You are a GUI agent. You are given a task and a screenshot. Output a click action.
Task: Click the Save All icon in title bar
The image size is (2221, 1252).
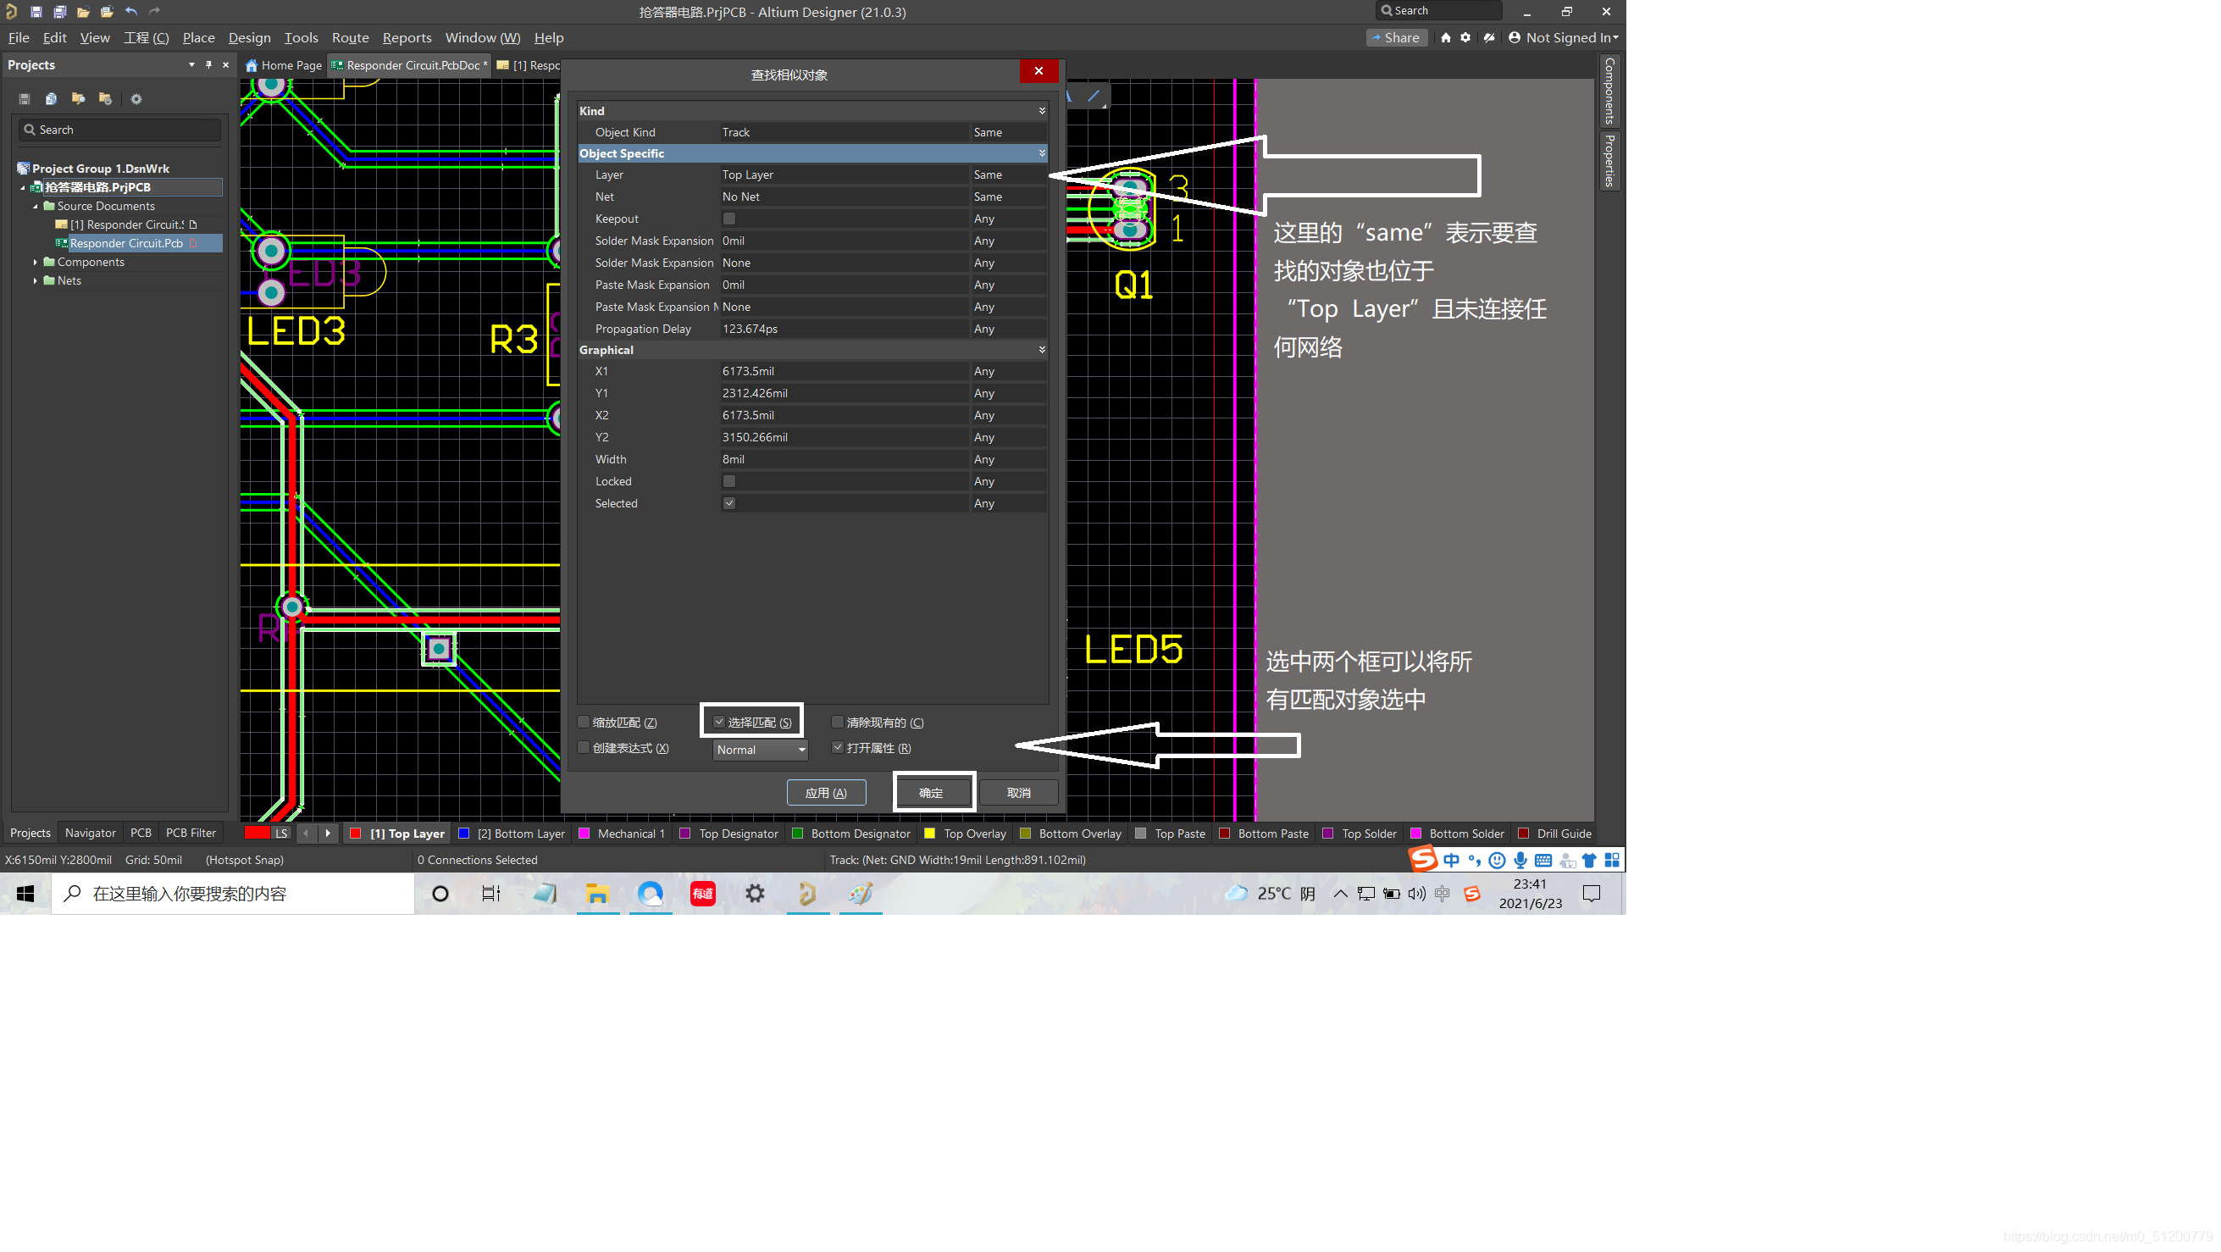coord(59,11)
